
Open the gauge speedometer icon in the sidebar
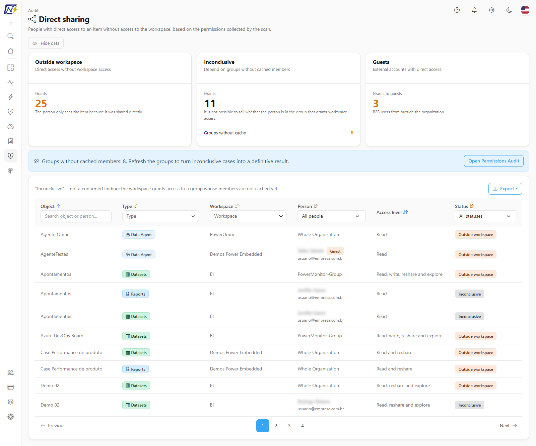pyautogui.click(x=11, y=126)
